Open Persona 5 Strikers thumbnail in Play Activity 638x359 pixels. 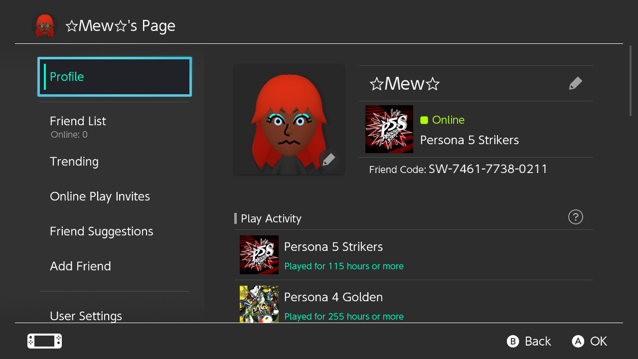pyautogui.click(x=259, y=255)
